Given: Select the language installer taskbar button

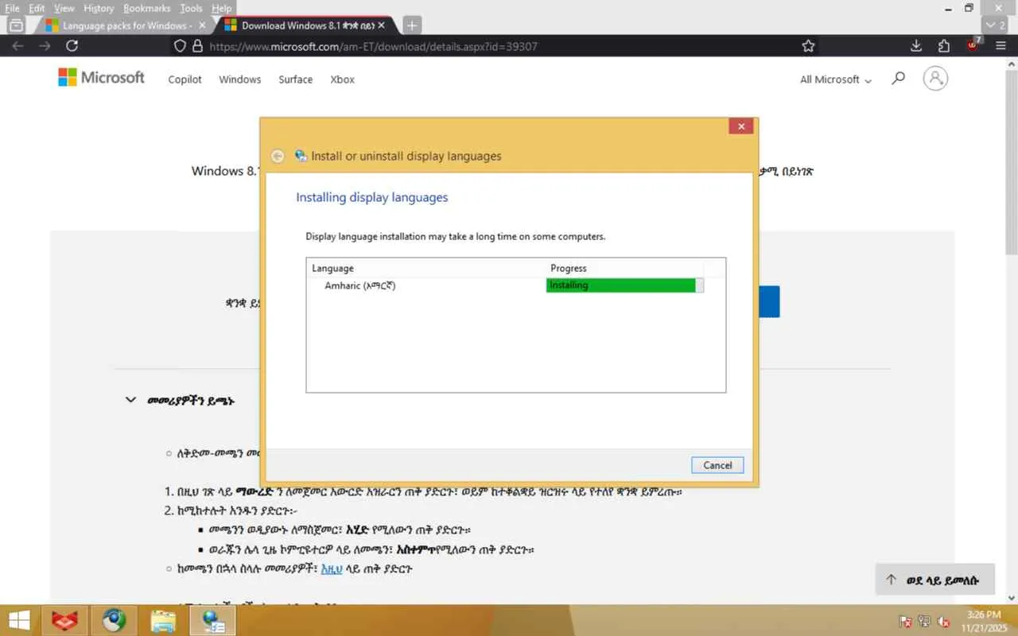Looking at the screenshot, I should [x=212, y=620].
